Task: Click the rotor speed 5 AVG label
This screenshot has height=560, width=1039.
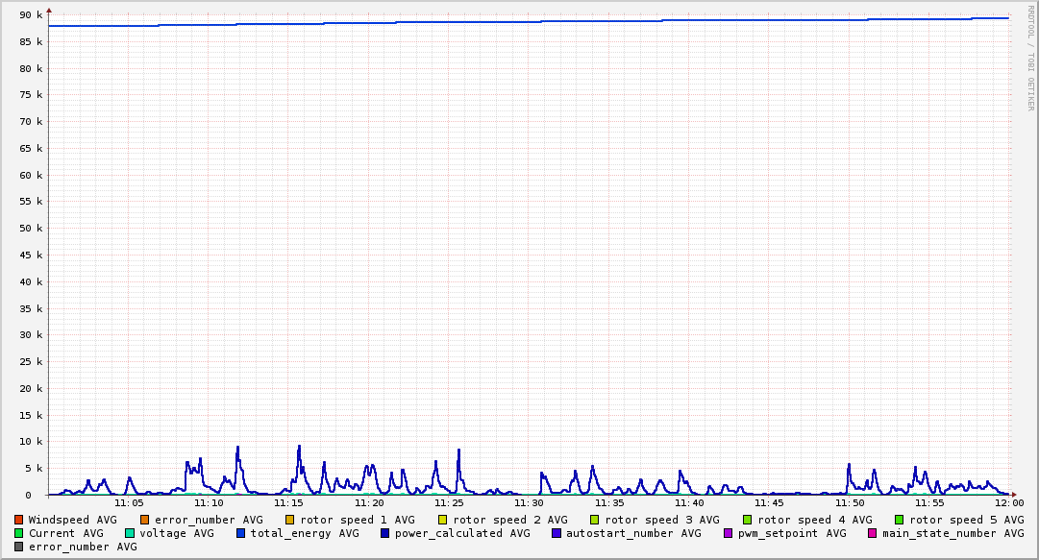Action: tap(966, 520)
